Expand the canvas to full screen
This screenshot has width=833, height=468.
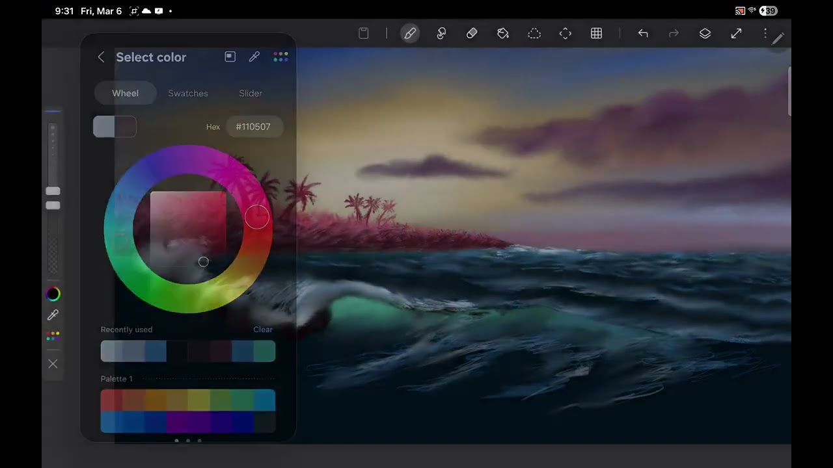pos(736,33)
